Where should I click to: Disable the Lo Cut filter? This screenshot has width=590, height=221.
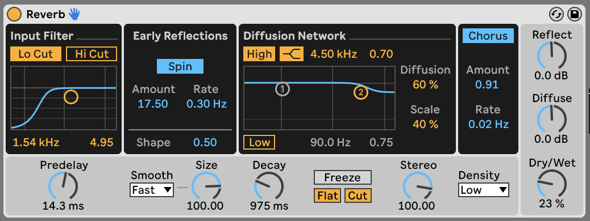pyautogui.click(x=36, y=54)
